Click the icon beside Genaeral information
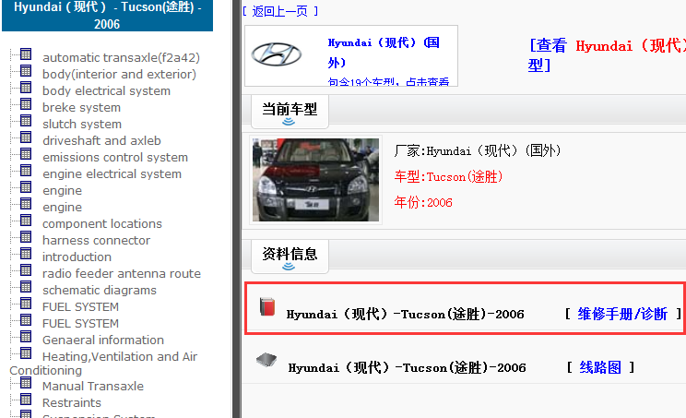Screen dimensions: 686x418 pyautogui.click(x=26, y=337)
